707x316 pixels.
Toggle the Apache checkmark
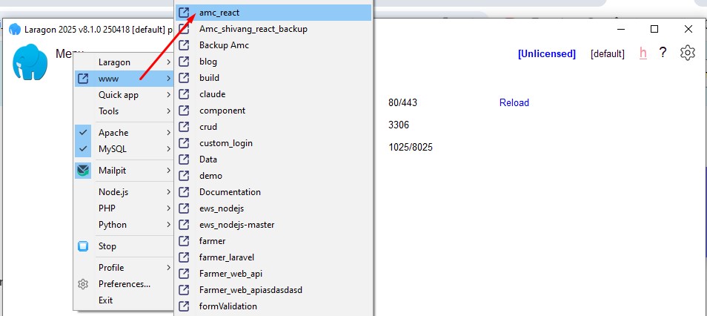(84, 133)
